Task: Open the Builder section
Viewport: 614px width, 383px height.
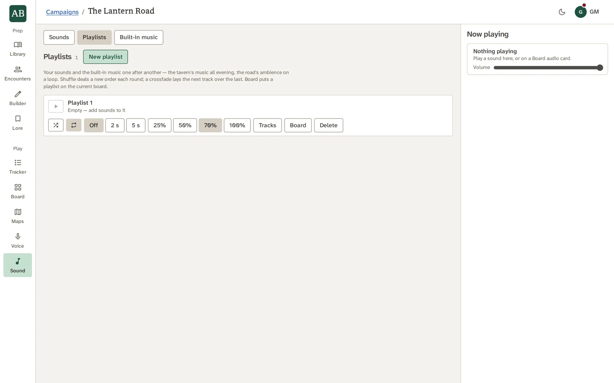Action: click(17, 98)
